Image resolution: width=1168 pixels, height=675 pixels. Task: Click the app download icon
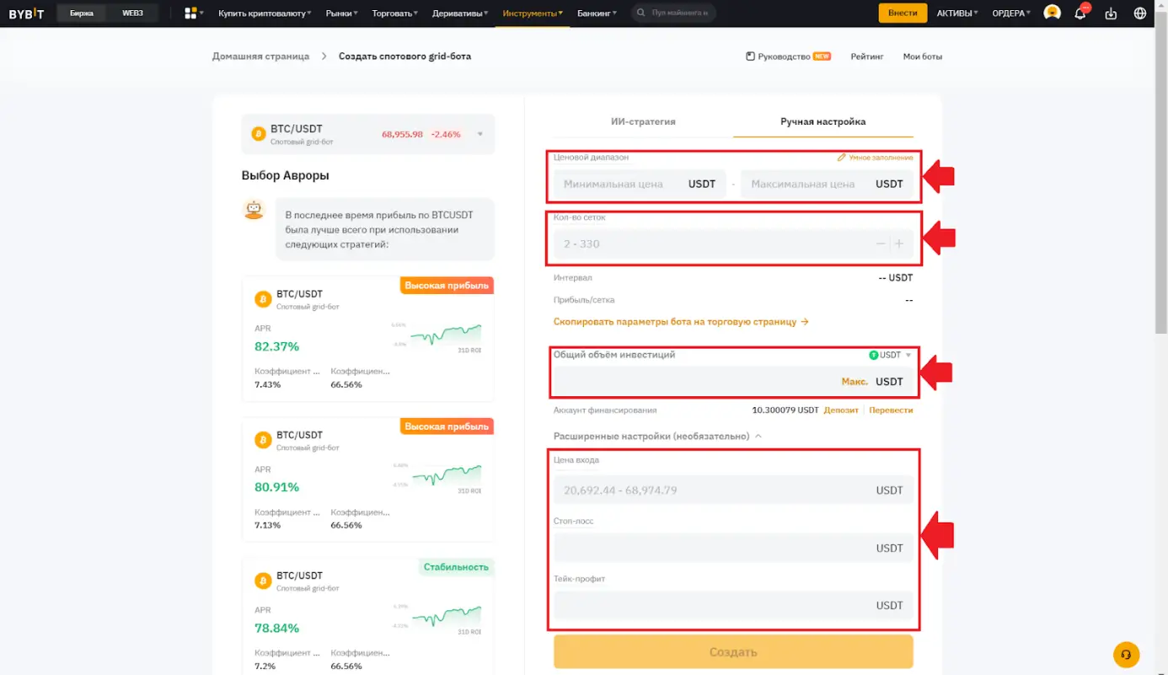click(1111, 13)
